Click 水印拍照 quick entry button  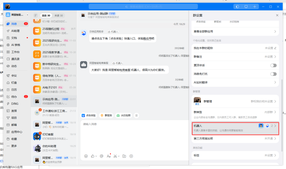(123, 115)
